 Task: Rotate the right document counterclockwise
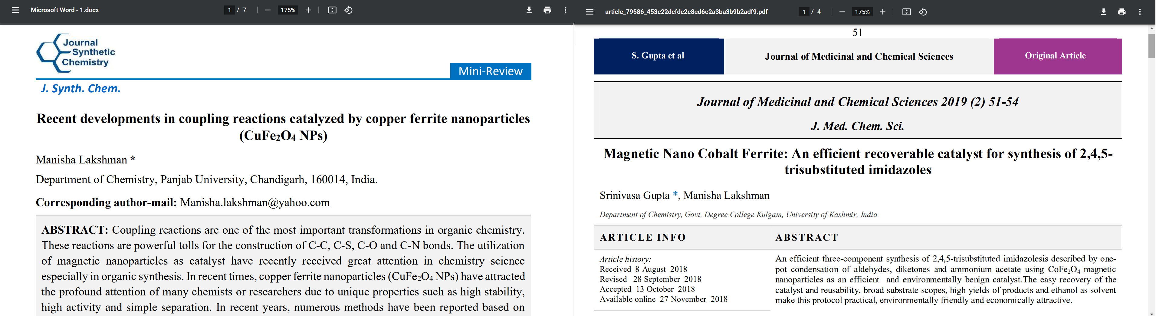tap(923, 12)
